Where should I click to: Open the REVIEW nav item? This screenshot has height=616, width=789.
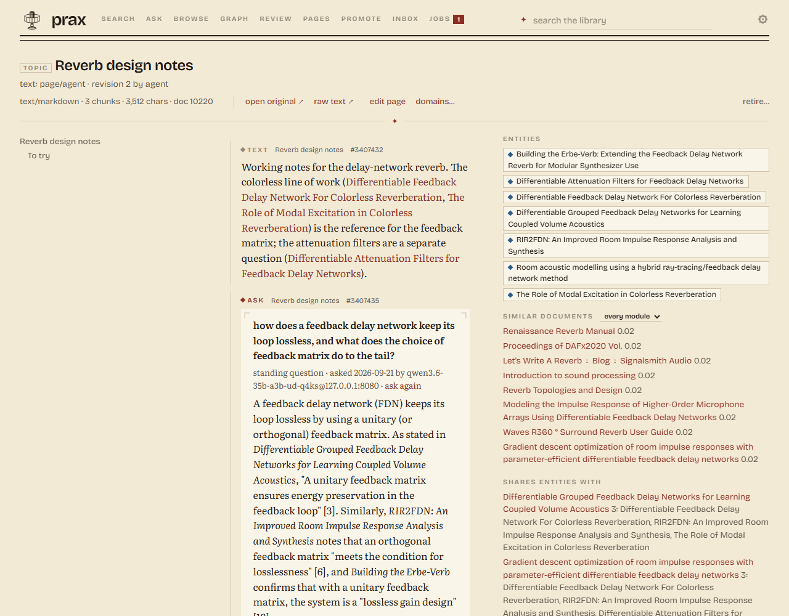click(x=276, y=19)
